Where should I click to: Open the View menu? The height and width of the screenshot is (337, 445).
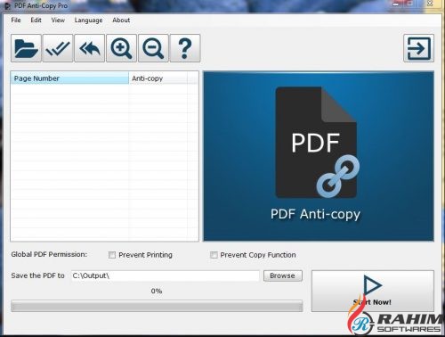[58, 20]
